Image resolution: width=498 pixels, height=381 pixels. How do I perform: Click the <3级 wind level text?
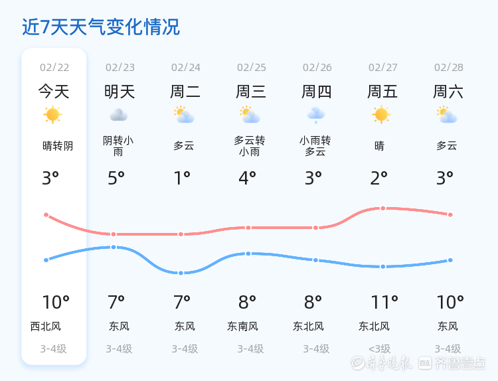(x=380, y=348)
